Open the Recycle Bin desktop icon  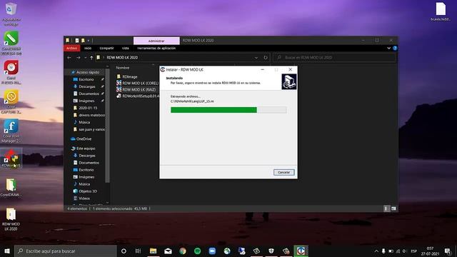11,14
